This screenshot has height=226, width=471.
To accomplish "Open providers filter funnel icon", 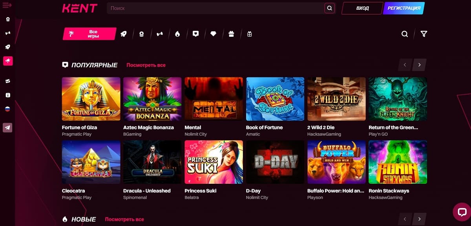I will [x=424, y=34].
